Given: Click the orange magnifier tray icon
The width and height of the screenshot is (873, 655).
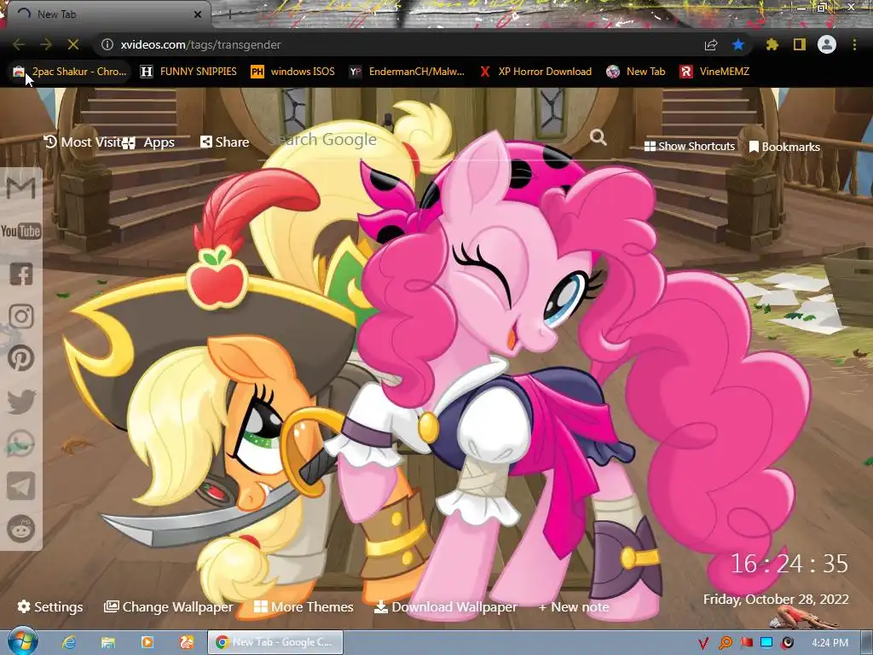Looking at the screenshot, I should coord(725,643).
